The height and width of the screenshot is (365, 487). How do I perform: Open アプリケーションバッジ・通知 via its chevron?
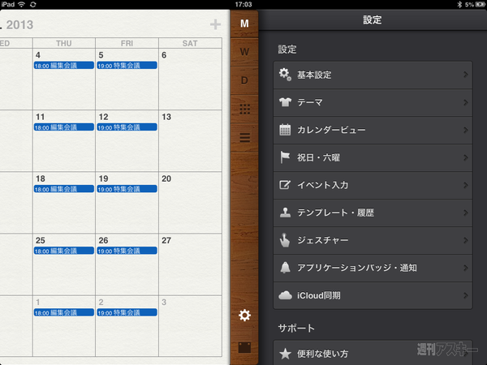465,268
